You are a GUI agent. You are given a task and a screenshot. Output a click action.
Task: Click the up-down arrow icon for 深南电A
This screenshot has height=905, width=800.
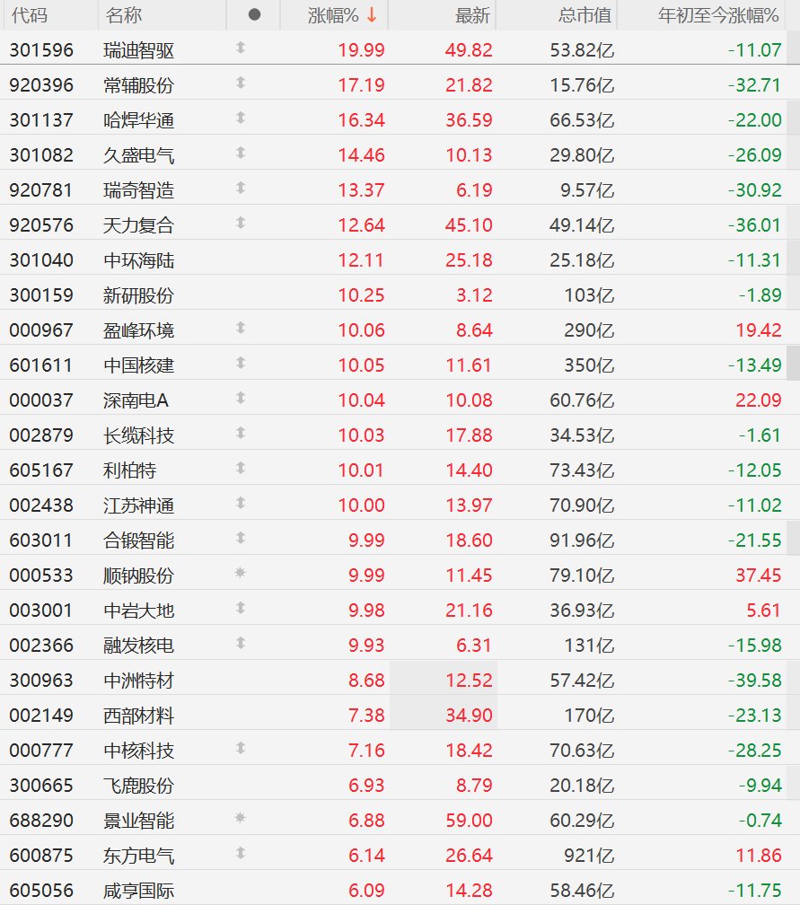[241, 399]
